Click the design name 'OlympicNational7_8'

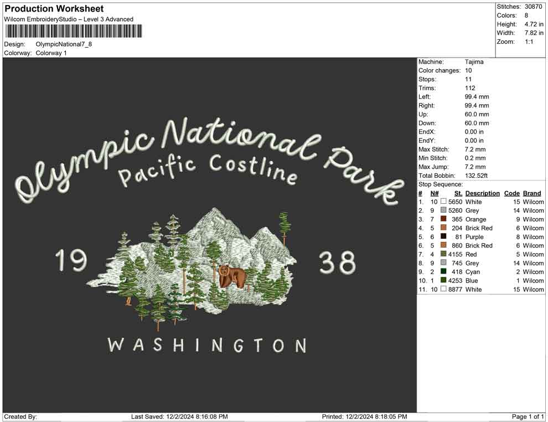tap(64, 44)
